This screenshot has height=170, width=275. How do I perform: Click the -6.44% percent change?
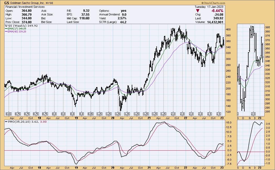(x=217, y=11)
